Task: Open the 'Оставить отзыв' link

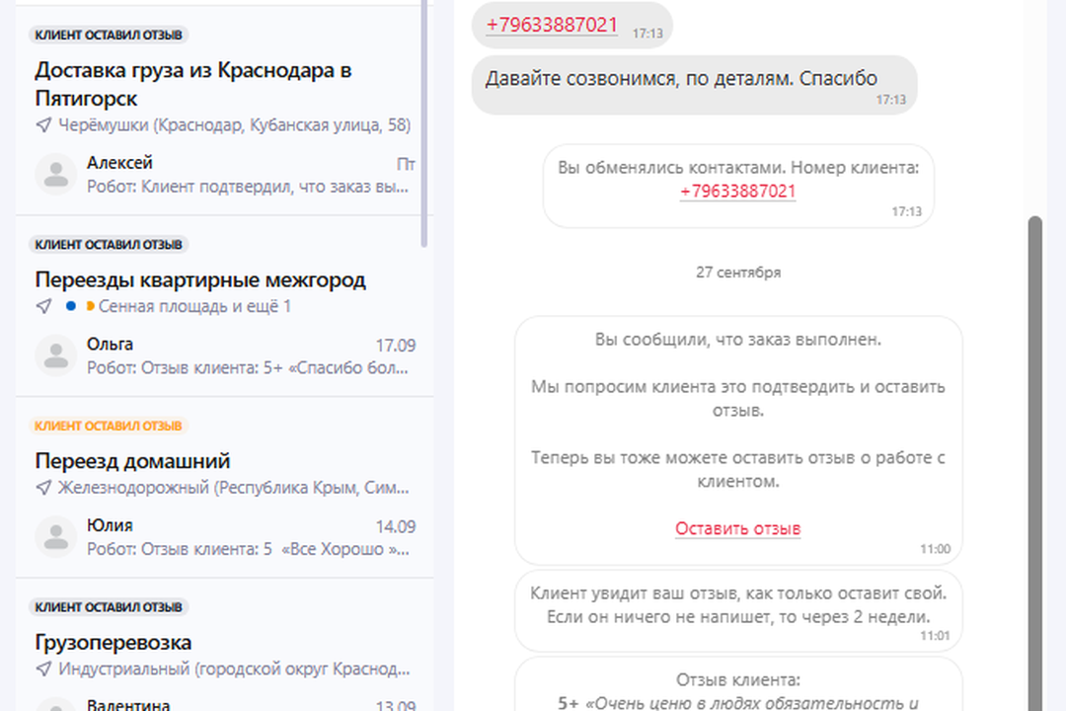Action: pyautogui.click(x=737, y=528)
